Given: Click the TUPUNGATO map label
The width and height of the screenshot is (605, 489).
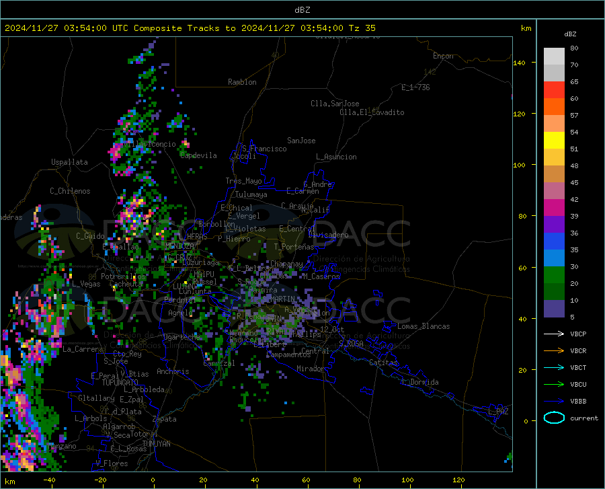Looking at the screenshot, I should (120, 383).
